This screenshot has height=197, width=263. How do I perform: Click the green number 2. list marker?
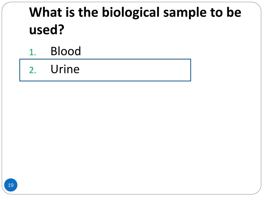(33, 70)
